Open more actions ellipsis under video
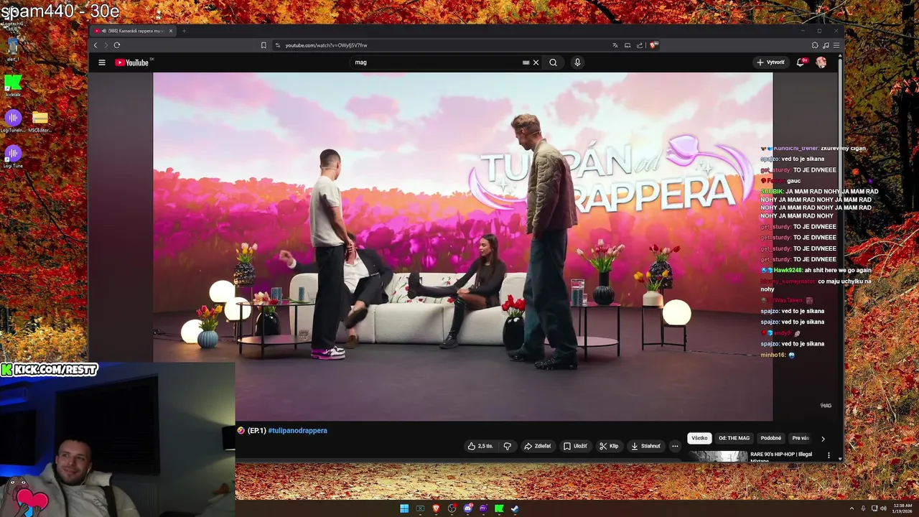The image size is (919, 517). [675, 446]
